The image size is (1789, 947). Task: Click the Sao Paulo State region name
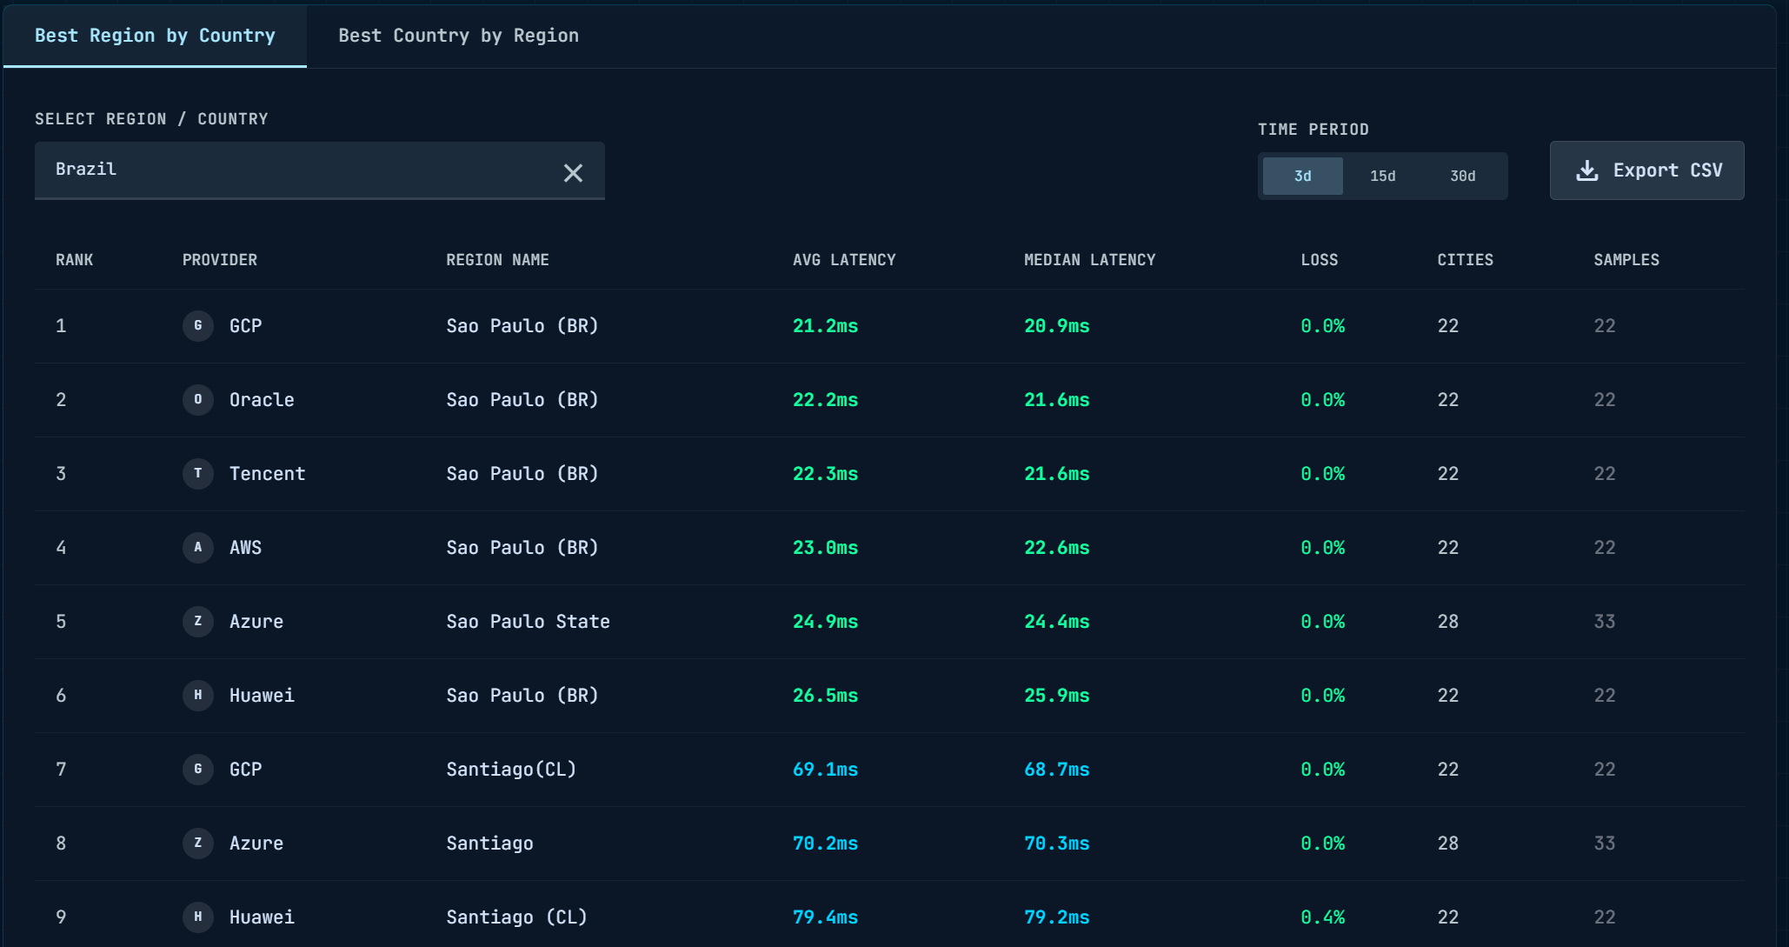pos(528,622)
